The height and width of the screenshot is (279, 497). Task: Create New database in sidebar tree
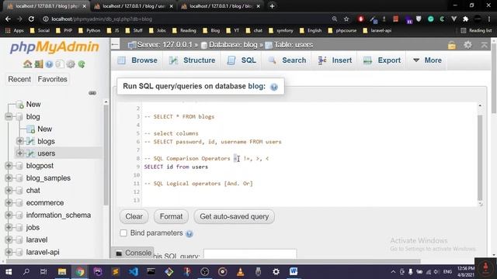point(33,105)
